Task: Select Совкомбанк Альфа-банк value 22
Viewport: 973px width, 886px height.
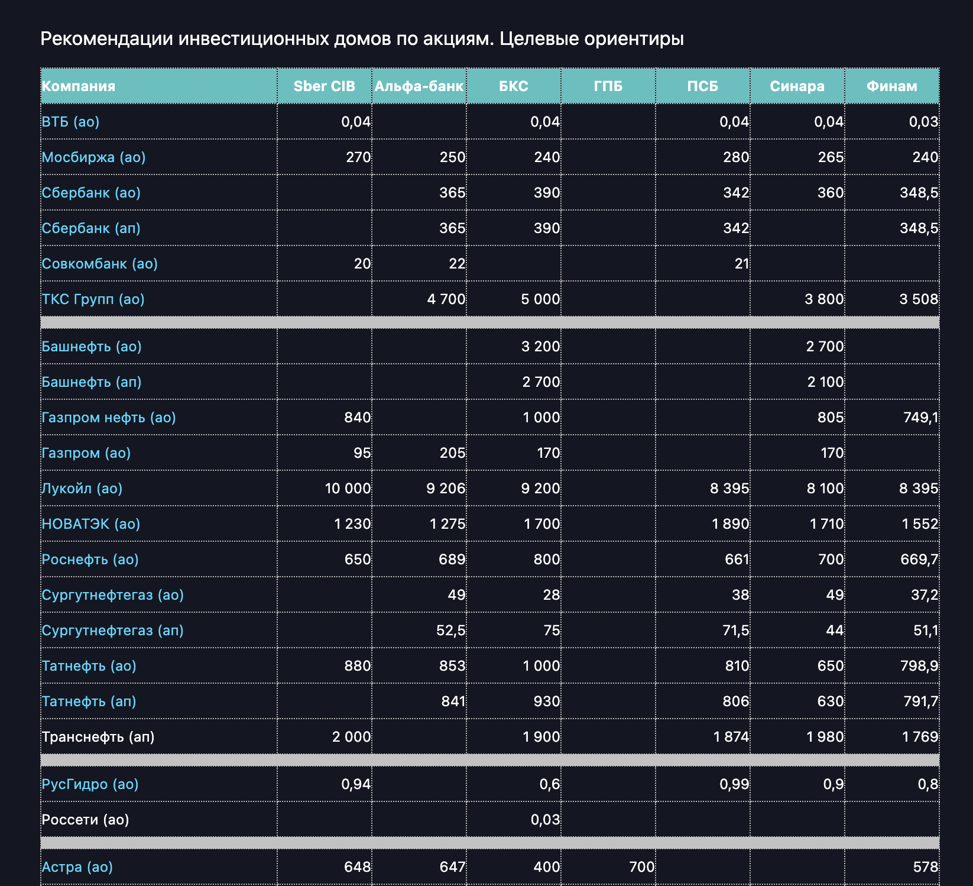Action: point(458,264)
